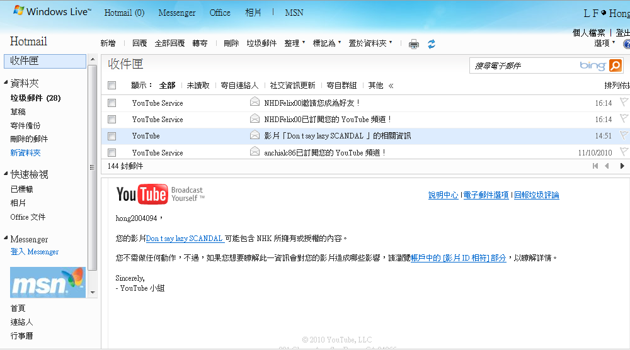Open 相片 in top navigation

click(253, 13)
